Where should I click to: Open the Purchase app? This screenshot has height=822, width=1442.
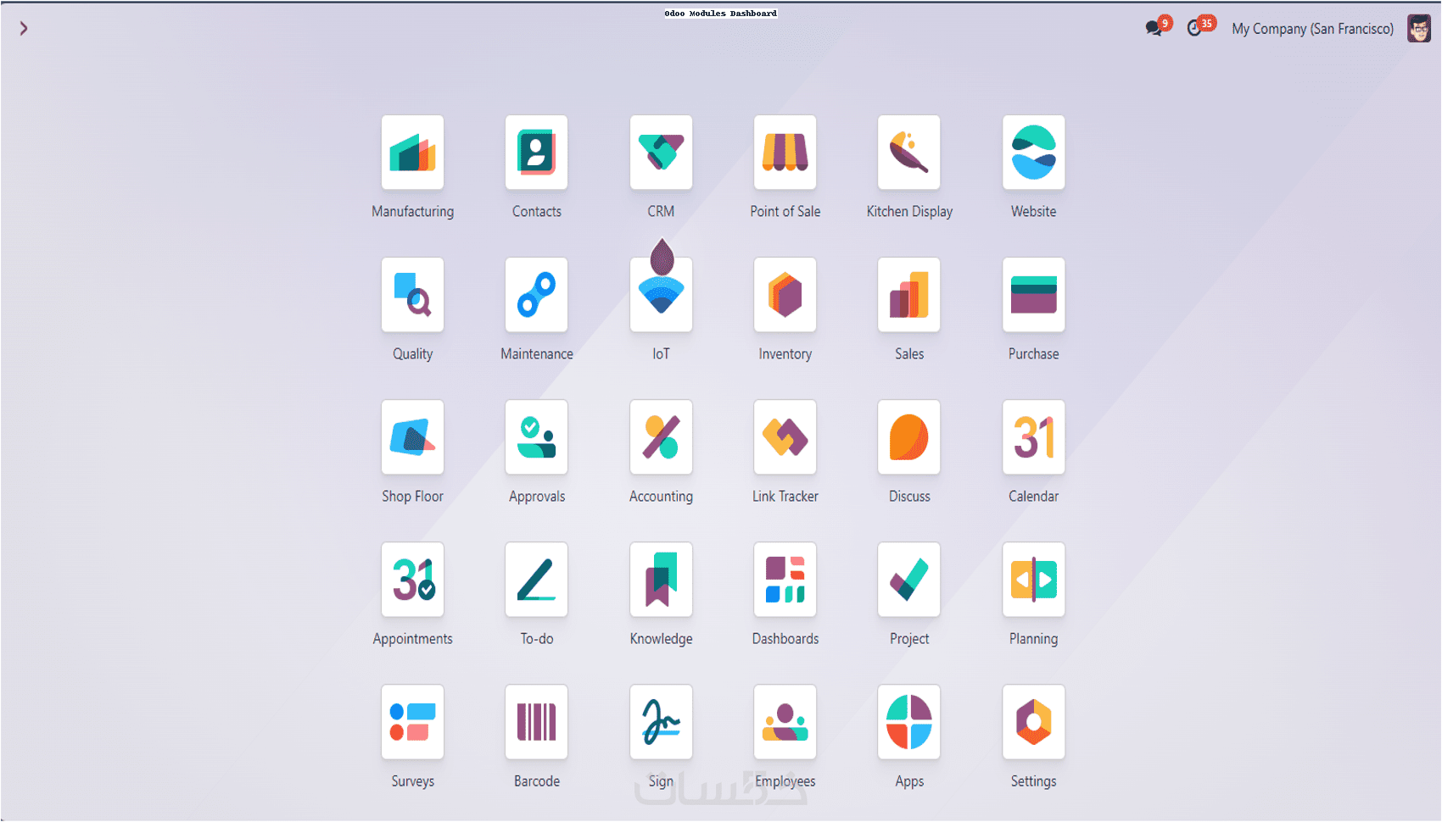point(1033,295)
